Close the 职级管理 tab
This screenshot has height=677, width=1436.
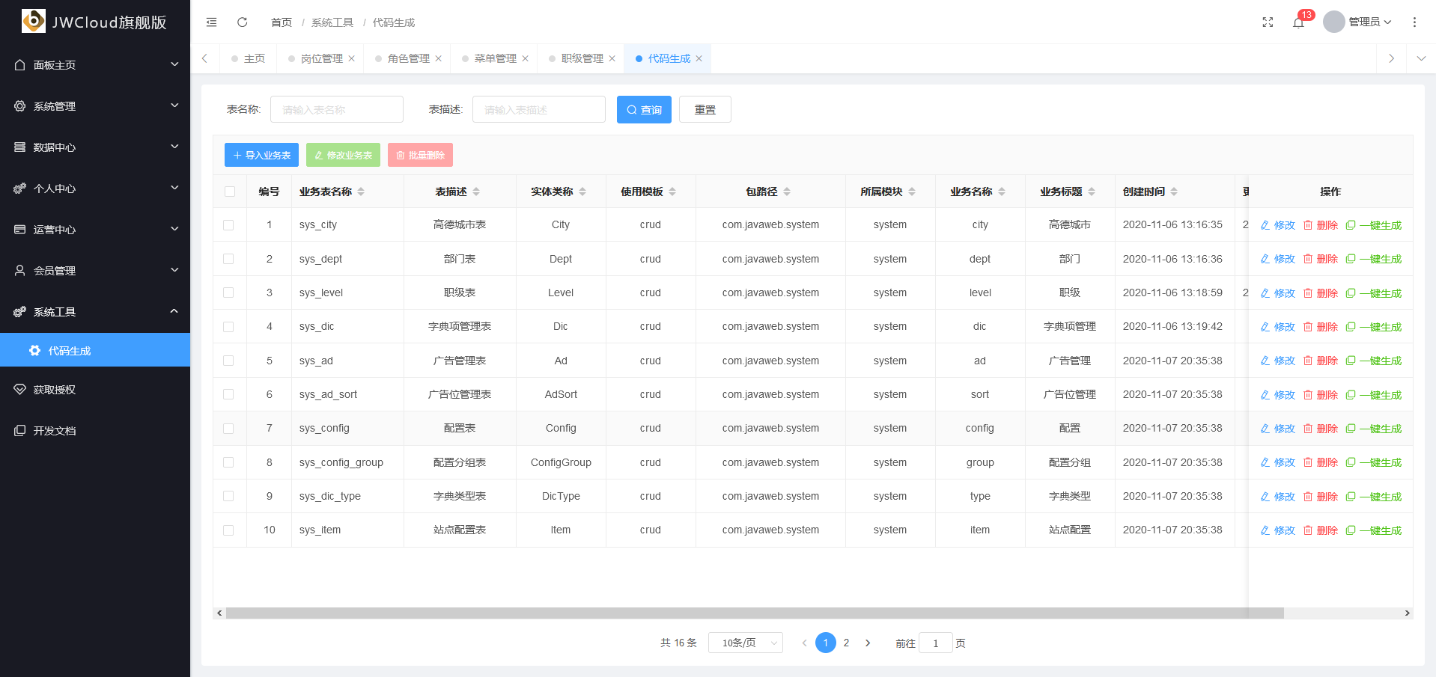[x=612, y=58]
